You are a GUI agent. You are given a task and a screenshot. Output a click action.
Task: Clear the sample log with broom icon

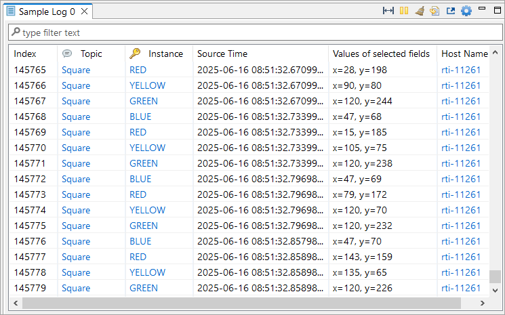pos(420,12)
